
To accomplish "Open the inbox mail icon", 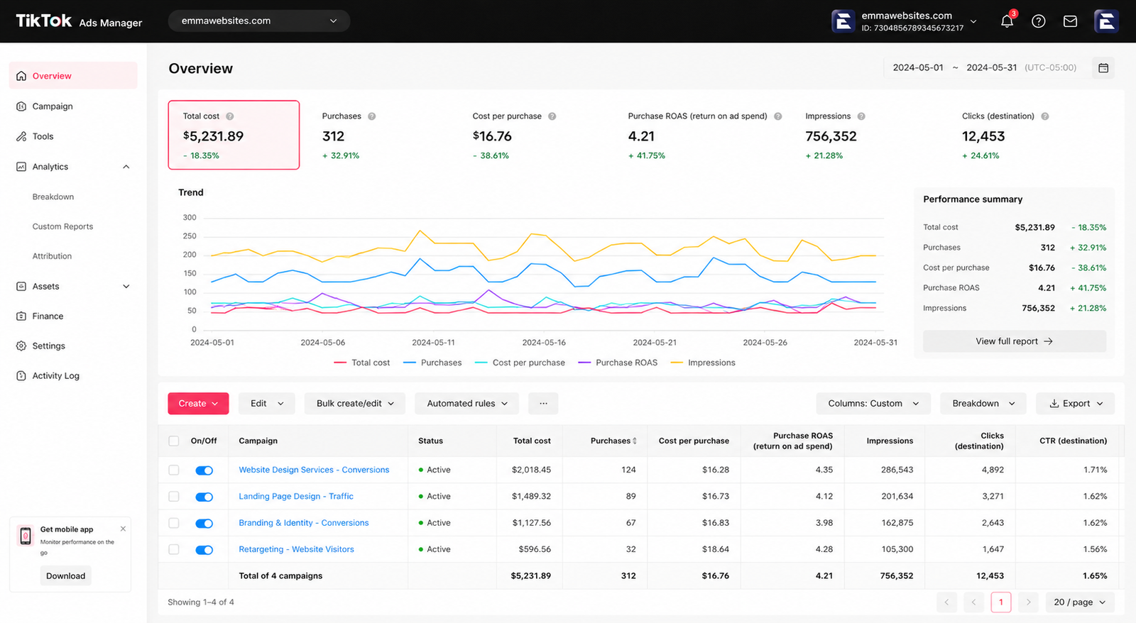I will click(x=1070, y=21).
